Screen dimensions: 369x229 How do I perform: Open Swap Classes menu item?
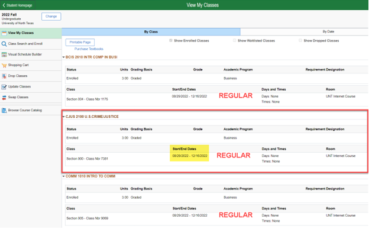point(31,97)
